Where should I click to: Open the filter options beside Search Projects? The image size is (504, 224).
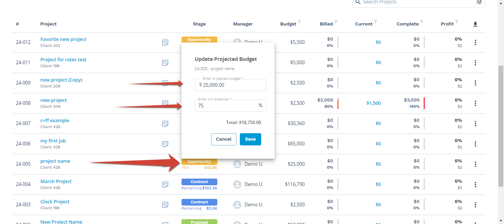tap(479, 2)
